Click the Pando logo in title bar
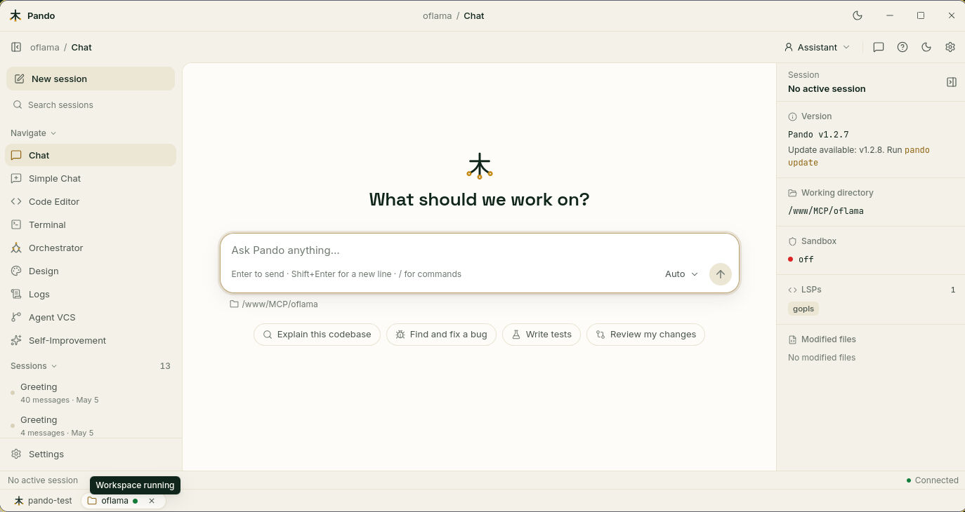 (15, 15)
